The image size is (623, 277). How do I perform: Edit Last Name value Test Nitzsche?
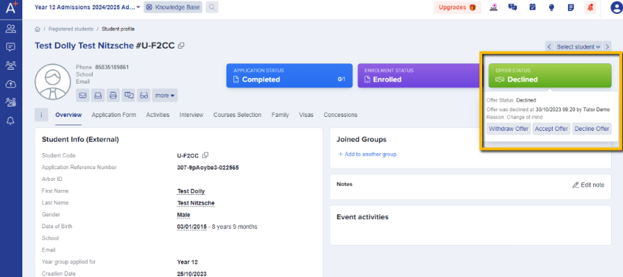[196, 203]
